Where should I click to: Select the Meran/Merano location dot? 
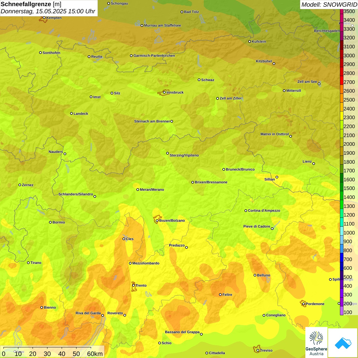(x=138, y=189)
